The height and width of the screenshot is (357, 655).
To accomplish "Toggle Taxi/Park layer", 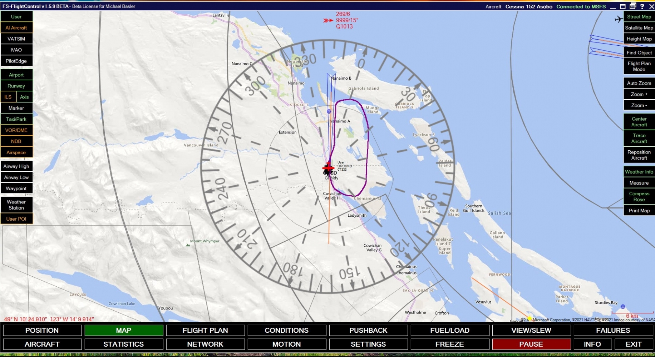I will tap(16, 119).
